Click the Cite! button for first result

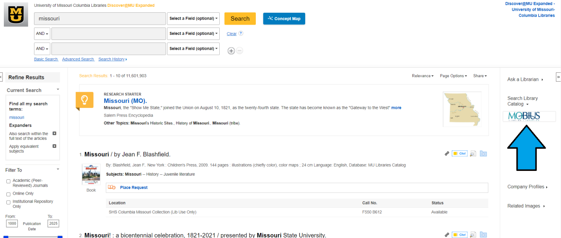click(459, 153)
